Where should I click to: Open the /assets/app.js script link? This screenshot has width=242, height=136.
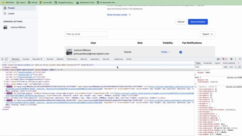(25, 74)
